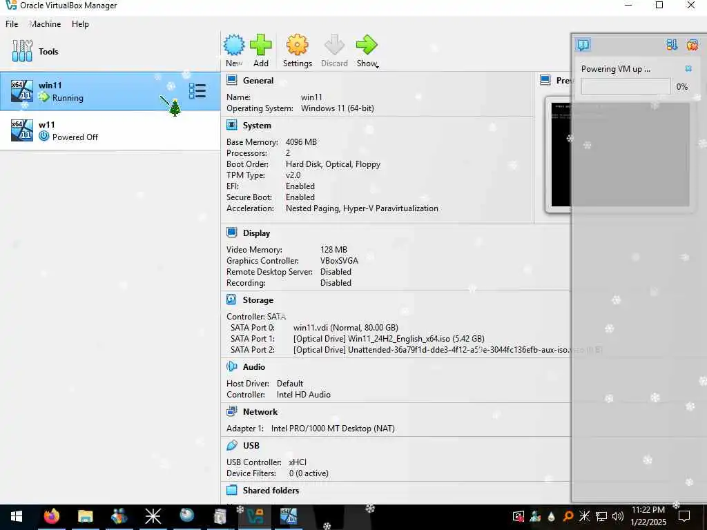The height and width of the screenshot is (530, 707).
Task: Click the Intel PRO/1000 MT Desktop adapter text
Action: tap(333, 429)
